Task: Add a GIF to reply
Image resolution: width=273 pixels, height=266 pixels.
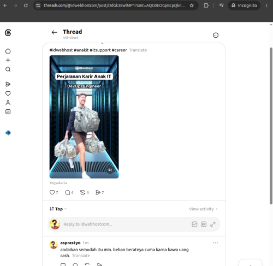Action: [x=204, y=224]
